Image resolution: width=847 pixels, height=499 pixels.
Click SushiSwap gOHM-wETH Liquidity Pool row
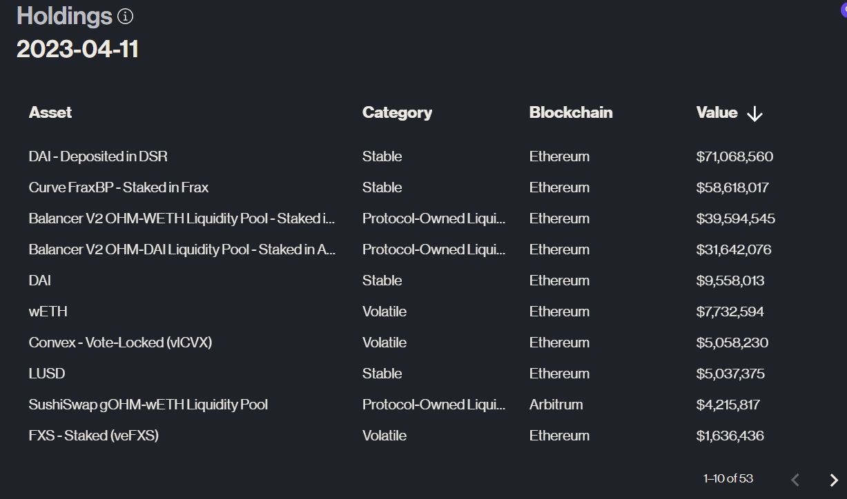pyautogui.click(x=148, y=405)
